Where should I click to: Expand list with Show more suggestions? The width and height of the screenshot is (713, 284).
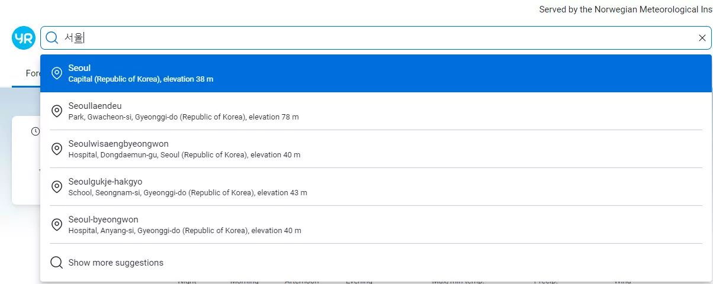115,263
